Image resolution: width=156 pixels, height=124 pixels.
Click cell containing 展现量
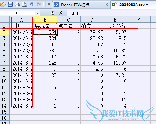click(45, 26)
